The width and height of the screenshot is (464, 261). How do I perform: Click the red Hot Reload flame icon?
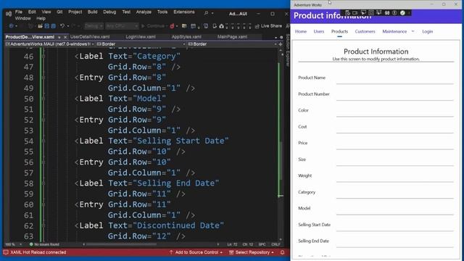pyautogui.click(x=172, y=26)
